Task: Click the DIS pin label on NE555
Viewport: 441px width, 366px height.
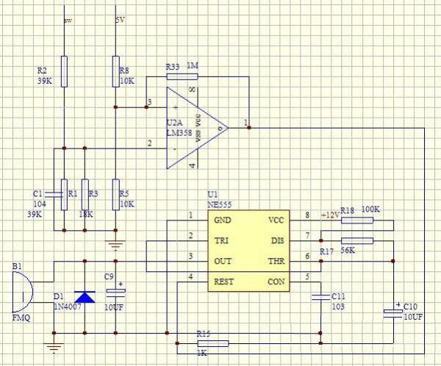Action: (x=278, y=241)
